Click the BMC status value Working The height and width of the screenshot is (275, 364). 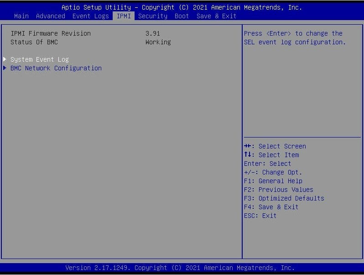158,42
